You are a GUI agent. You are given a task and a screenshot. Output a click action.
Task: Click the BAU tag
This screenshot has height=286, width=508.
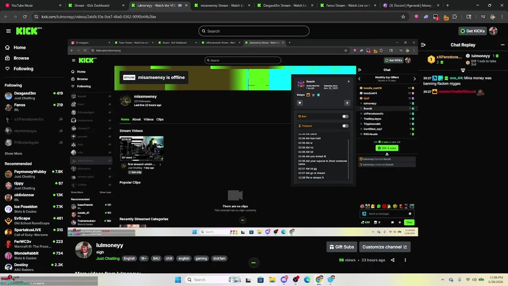(x=156, y=259)
